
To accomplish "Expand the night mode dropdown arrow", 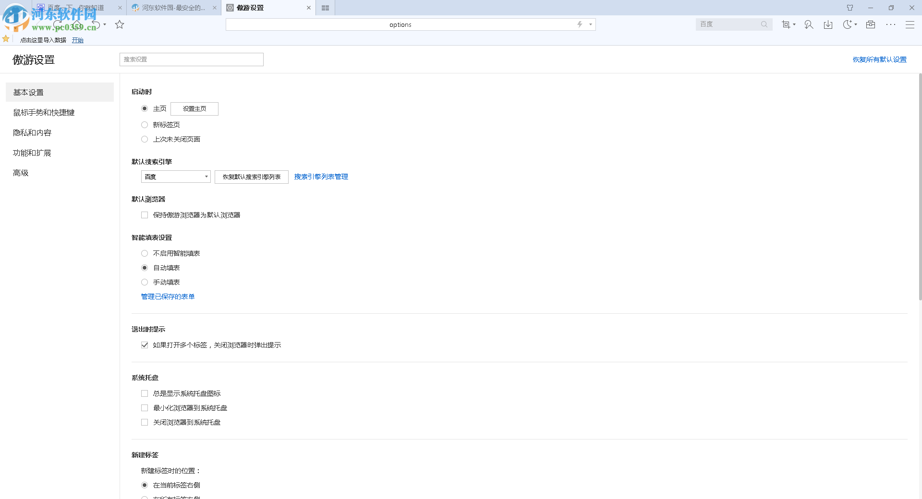I will (x=856, y=24).
